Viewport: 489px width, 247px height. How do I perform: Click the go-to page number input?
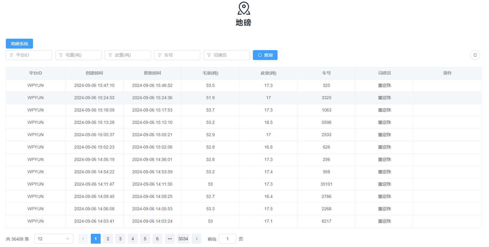[227, 239]
